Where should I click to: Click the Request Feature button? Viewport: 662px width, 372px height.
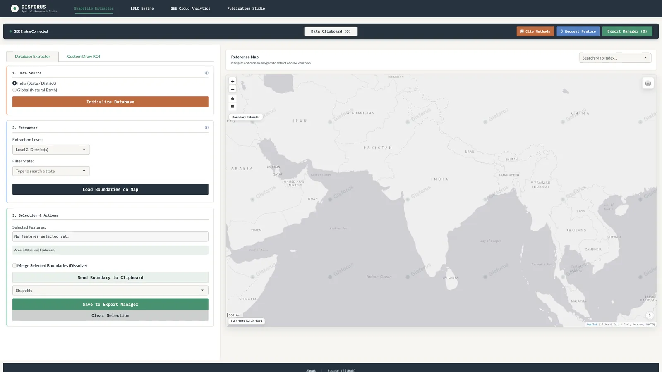pyautogui.click(x=578, y=31)
